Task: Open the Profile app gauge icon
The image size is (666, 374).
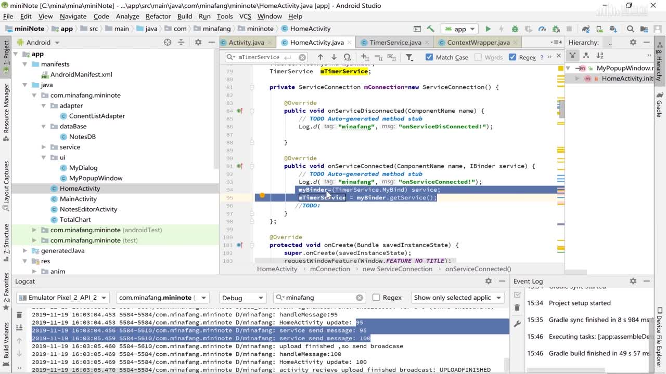Action: click(x=542, y=29)
